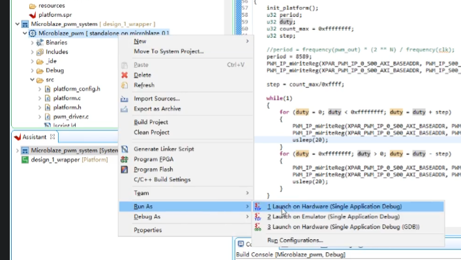
Task: Expand the Binaries node
Action: pyautogui.click(x=33, y=42)
